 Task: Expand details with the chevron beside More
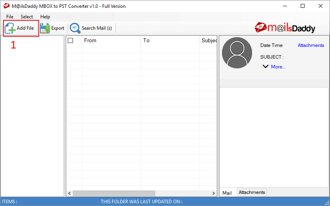265,66
